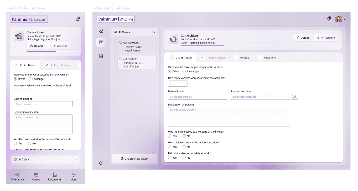
Task: Switch to mobile Related Parties tab
Action: (57, 65)
